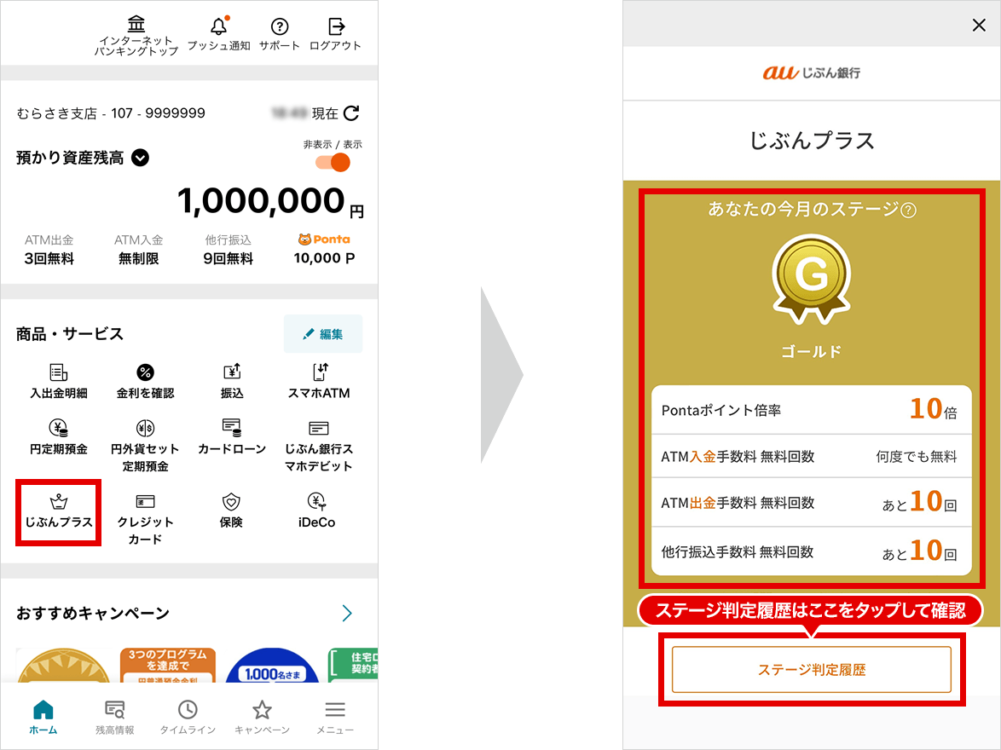The image size is (1001, 750).
Task: Open 1,000名さま campaign banner
Action: [273, 665]
